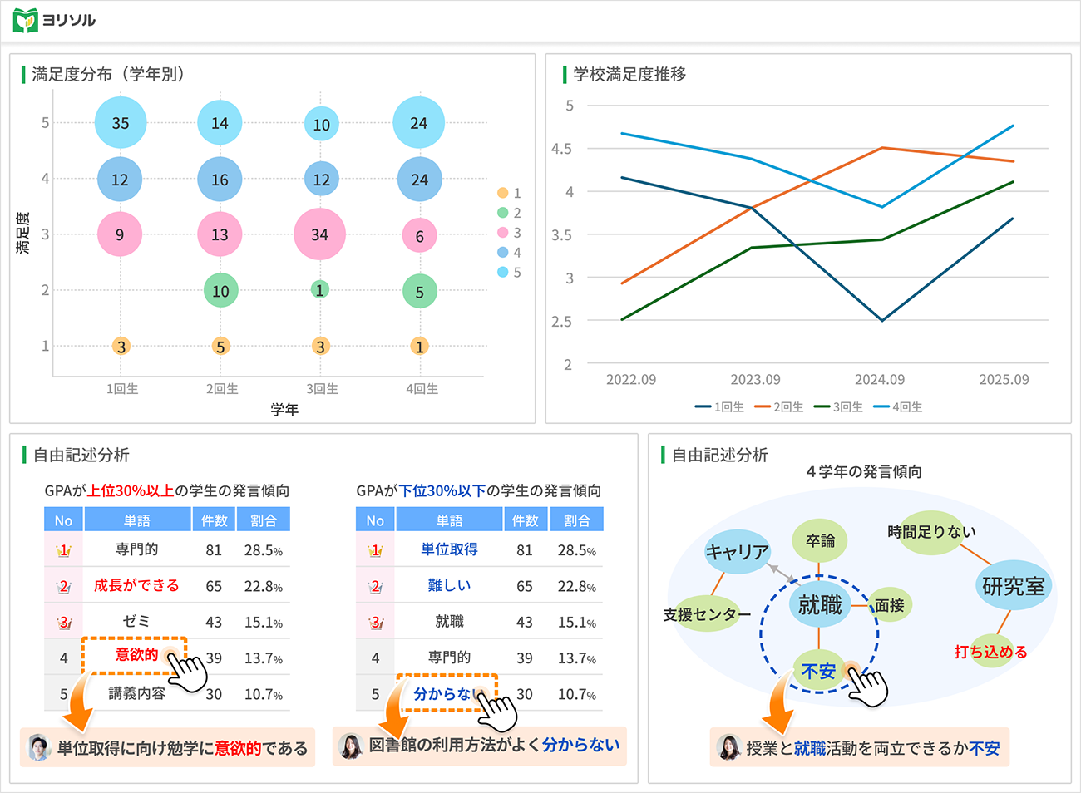The image size is (1081, 793).
Task: Click the avatar beside 図書館の利用方法 comment
Action: click(x=351, y=746)
